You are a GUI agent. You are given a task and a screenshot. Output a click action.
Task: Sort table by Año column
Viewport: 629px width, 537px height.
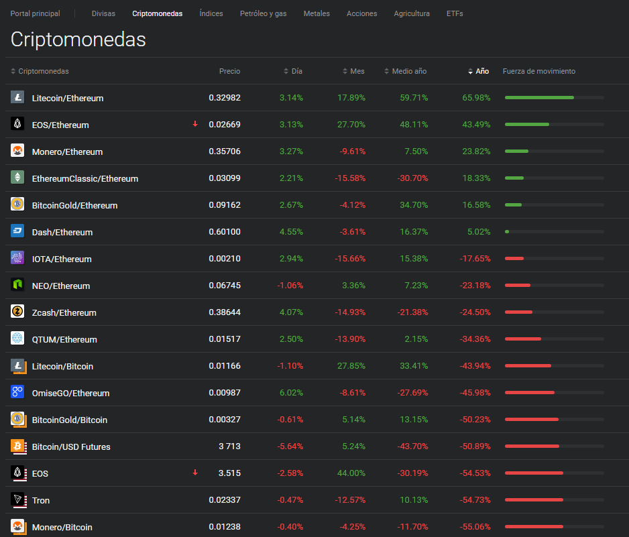[478, 71]
